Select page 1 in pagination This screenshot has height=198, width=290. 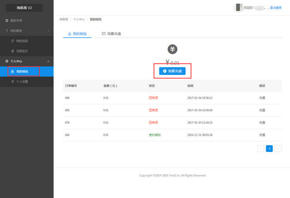[269, 149]
